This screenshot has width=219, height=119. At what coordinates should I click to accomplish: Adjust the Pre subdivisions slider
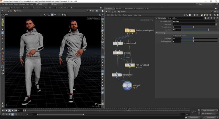pos(199,27)
